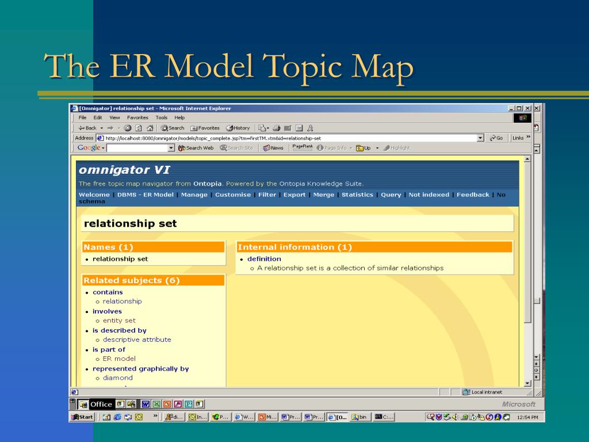
Task: Open the View menu
Action: (x=114, y=117)
